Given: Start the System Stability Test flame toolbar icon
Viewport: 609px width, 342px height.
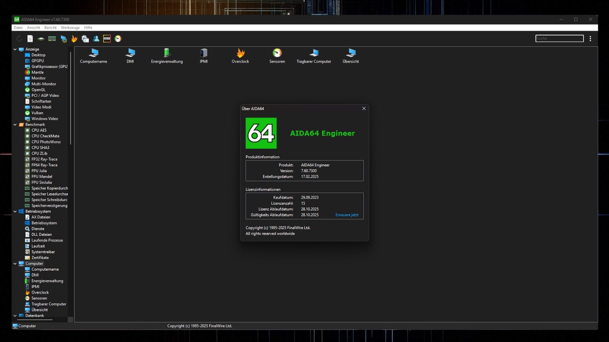Looking at the screenshot, I should (x=74, y=38).
